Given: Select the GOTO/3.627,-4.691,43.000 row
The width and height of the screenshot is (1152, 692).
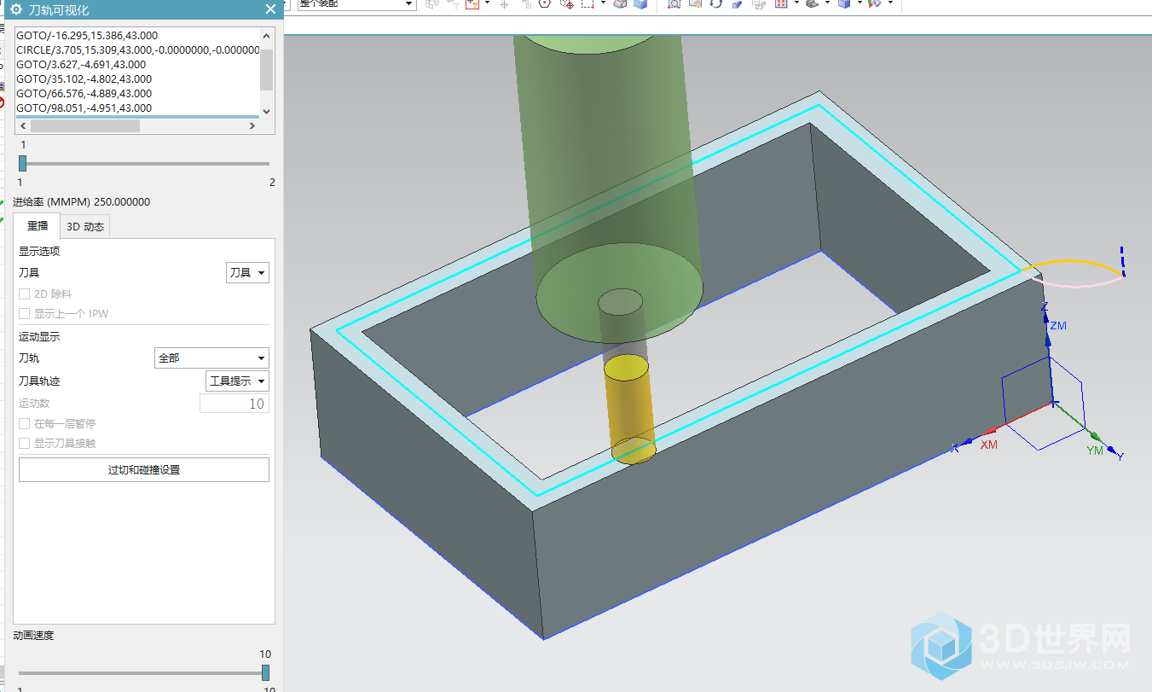Looking at the screenshot, I should click(x=136, y=64).
